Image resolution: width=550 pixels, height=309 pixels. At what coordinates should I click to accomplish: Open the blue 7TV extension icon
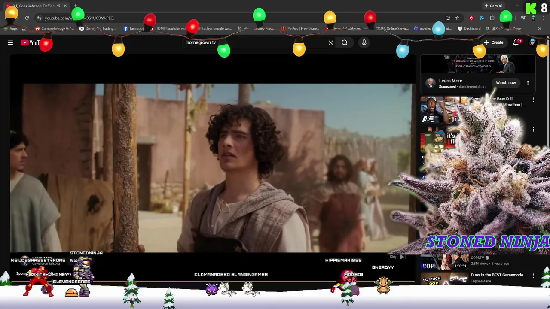(482, 18)
